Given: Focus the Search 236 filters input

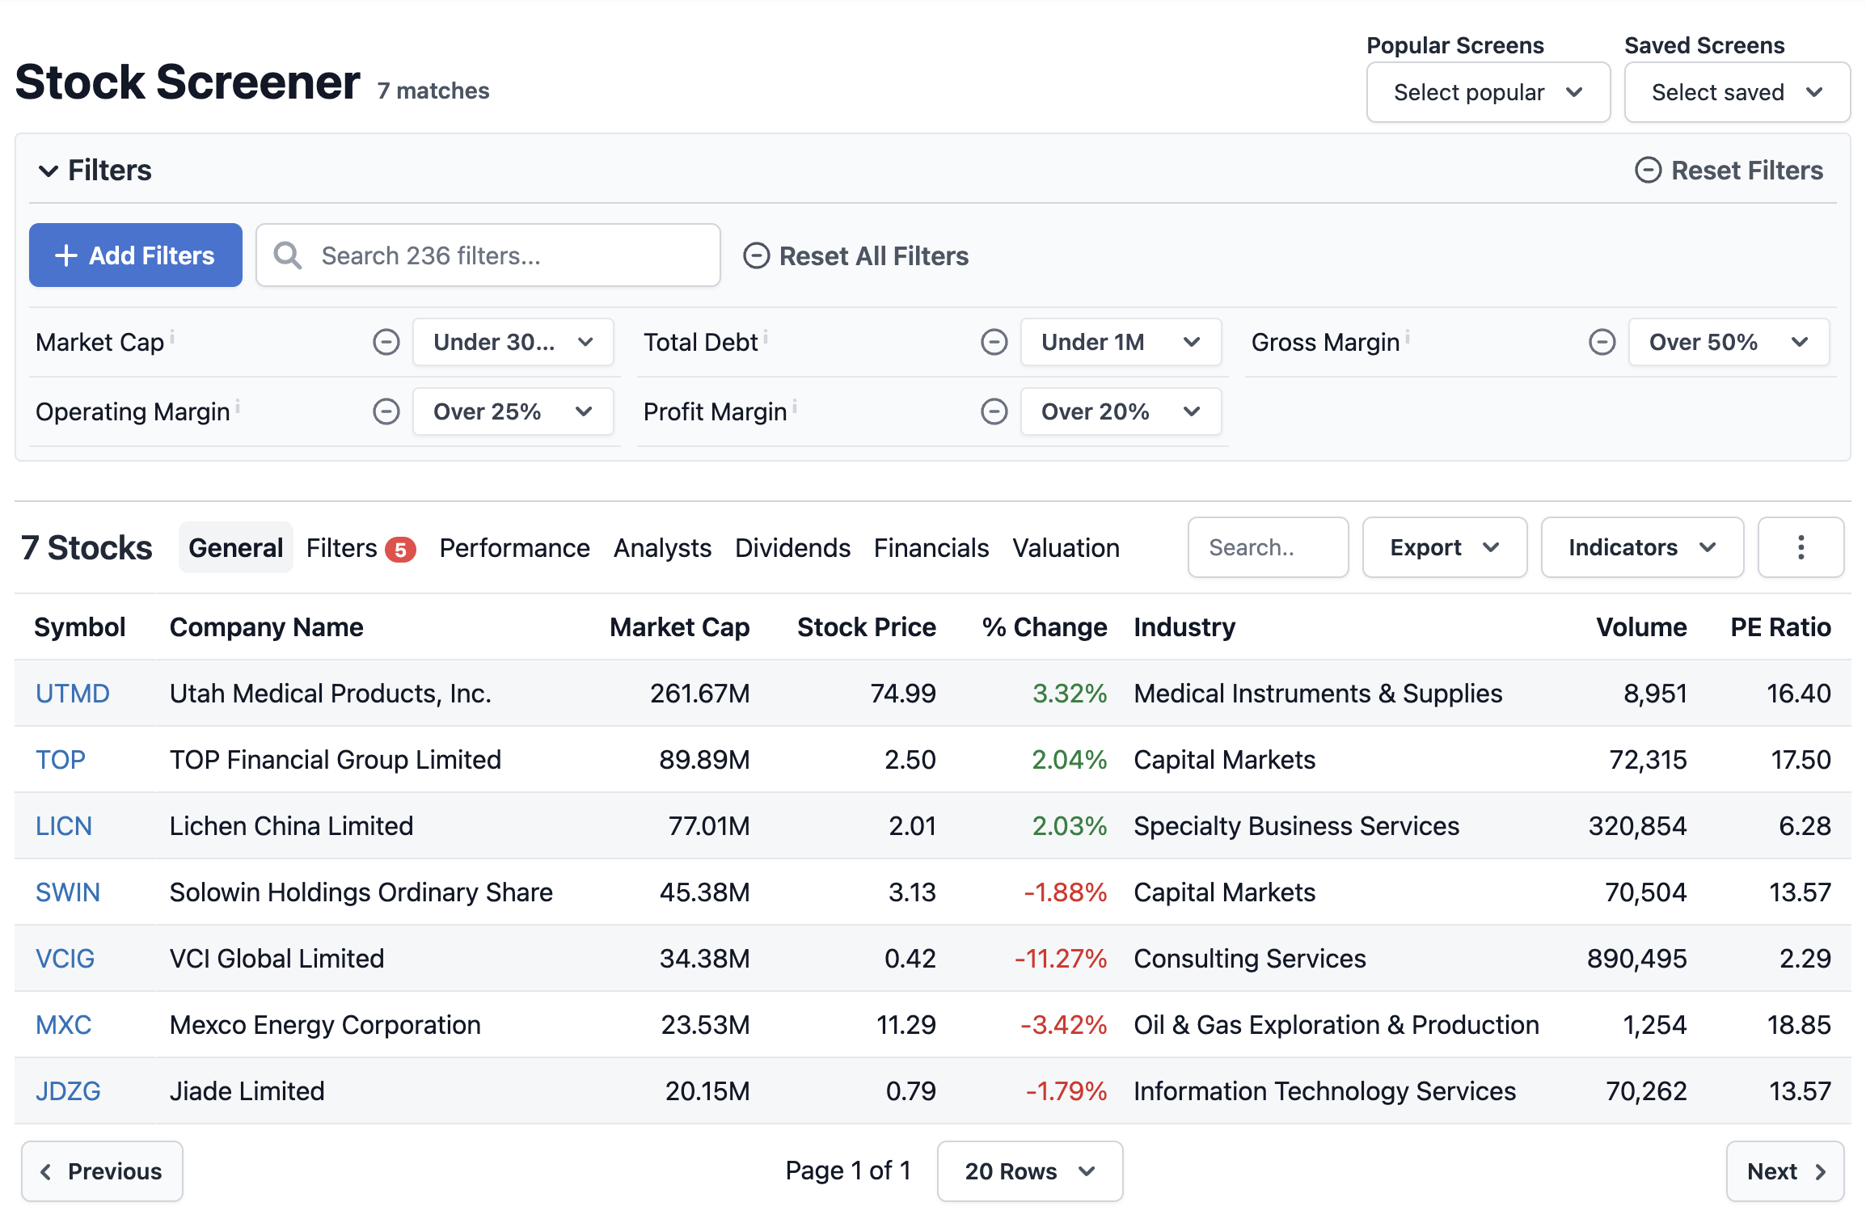Looking at the screenshot, I should pyautogui.click(x=488, y=255).
